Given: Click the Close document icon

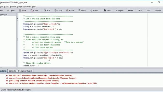Looking at the screenshot, I should 31,10.
